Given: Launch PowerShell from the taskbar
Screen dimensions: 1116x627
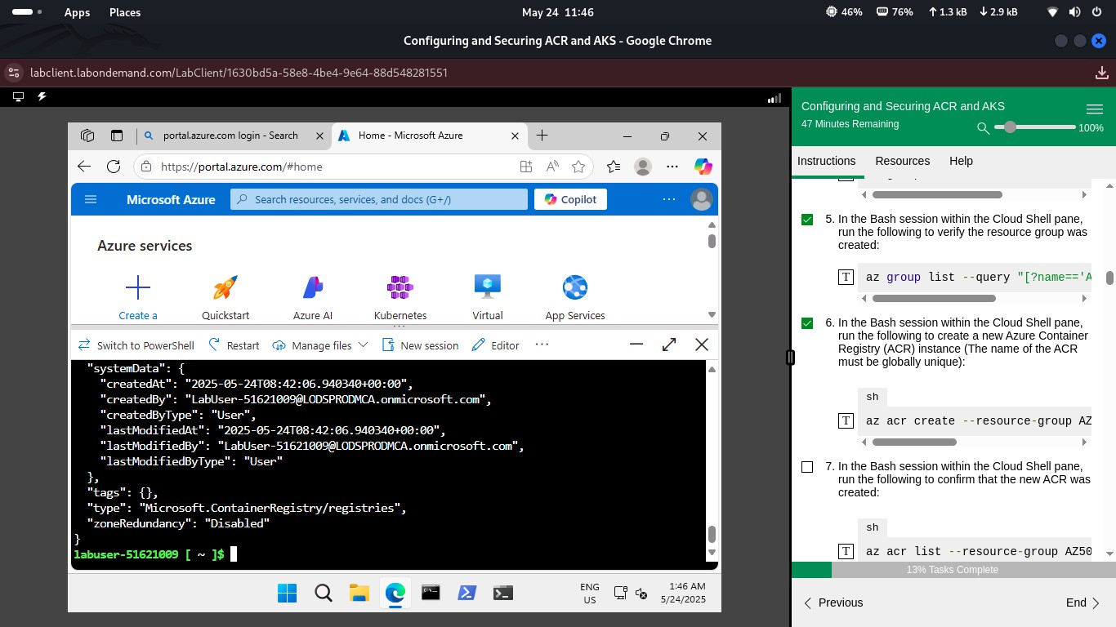Looking at the screenshot, I should pyautogui.click(x=466, y=593).
